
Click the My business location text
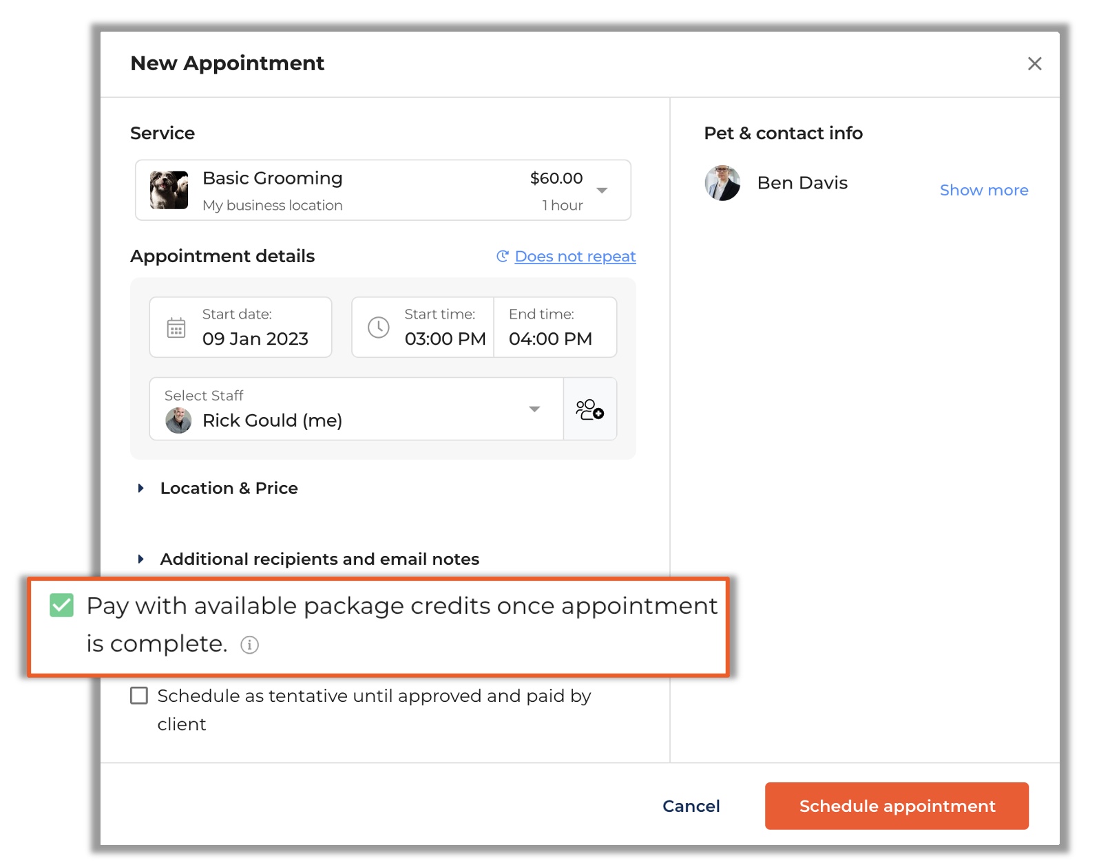point(272,205)
